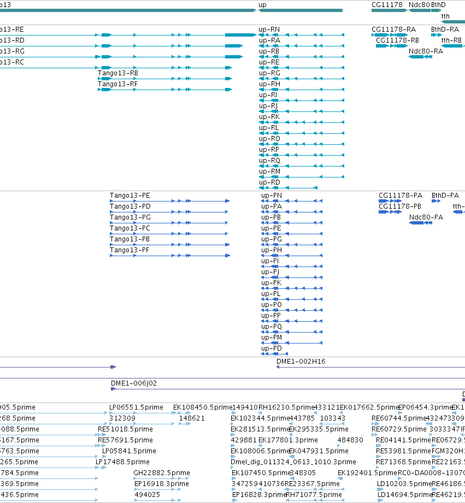
Task: Select the BthD gene label in top track
Action: click(x=438, y=5)
